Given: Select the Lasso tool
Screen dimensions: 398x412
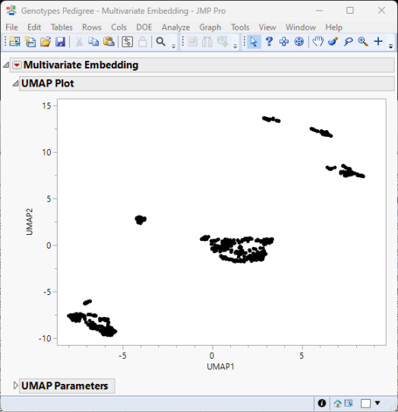Looking at the screenshot, I should tap(348, 42).
